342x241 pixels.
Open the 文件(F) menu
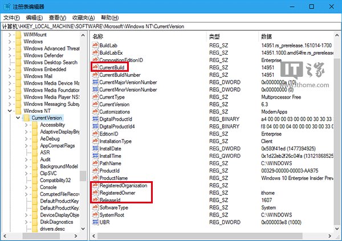(x=11, y=18)
